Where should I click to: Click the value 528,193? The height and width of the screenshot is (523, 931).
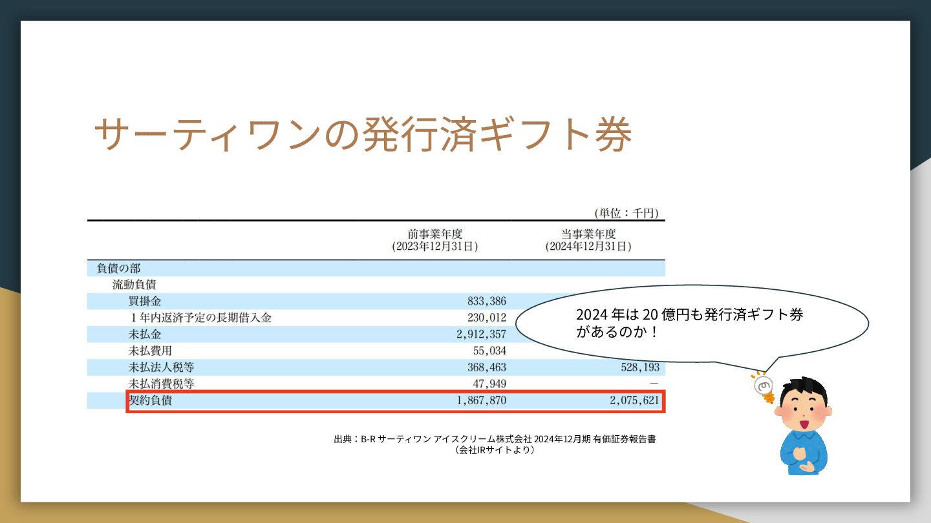639,367
